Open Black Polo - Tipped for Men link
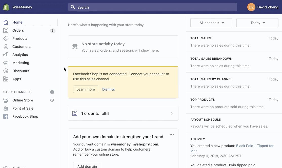 [x=232, y=148]
